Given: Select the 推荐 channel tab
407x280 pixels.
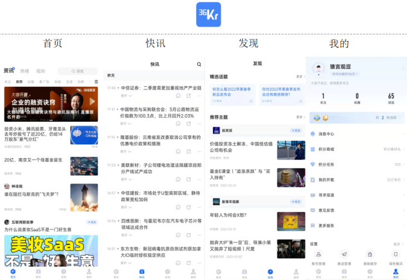Looking at the screenshot, I should pyautogui.click(x=19, y=81).
